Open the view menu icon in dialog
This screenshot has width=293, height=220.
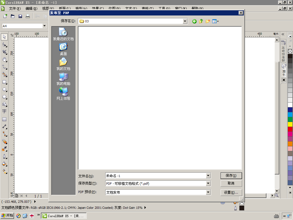coord(215,21)
